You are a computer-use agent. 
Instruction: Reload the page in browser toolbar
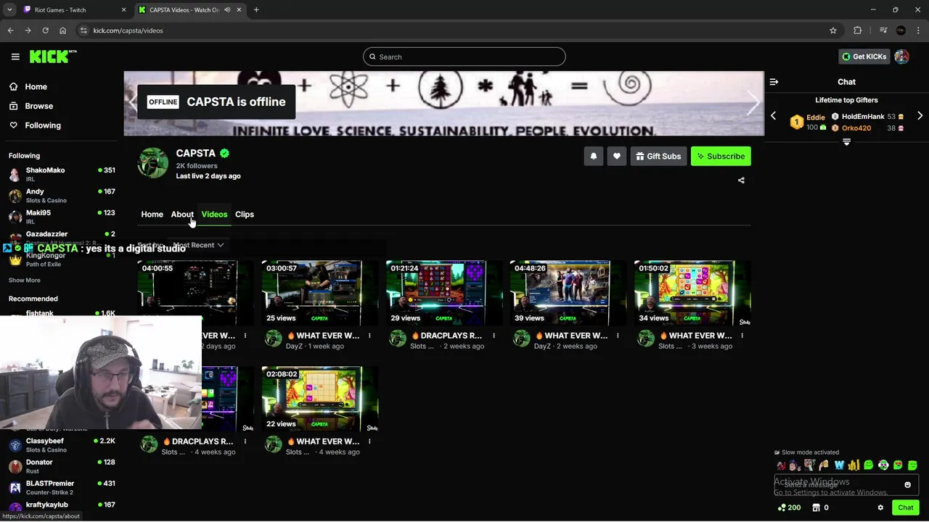point(45,30)
